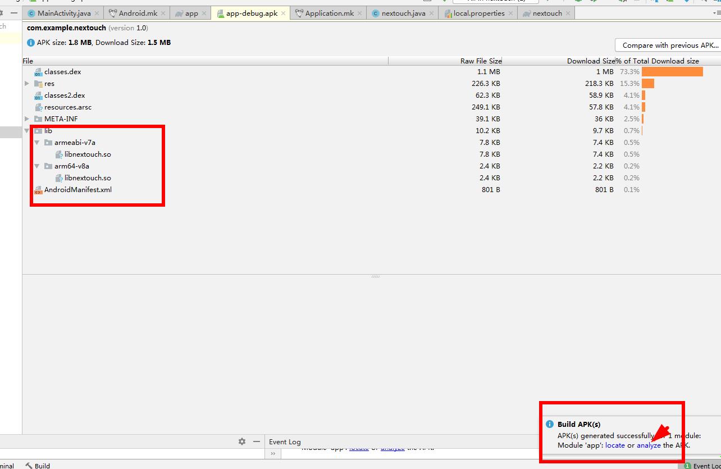Collapse the lib folder
Viewport: 721px width, 469px height.
click(x=26, y=130)
